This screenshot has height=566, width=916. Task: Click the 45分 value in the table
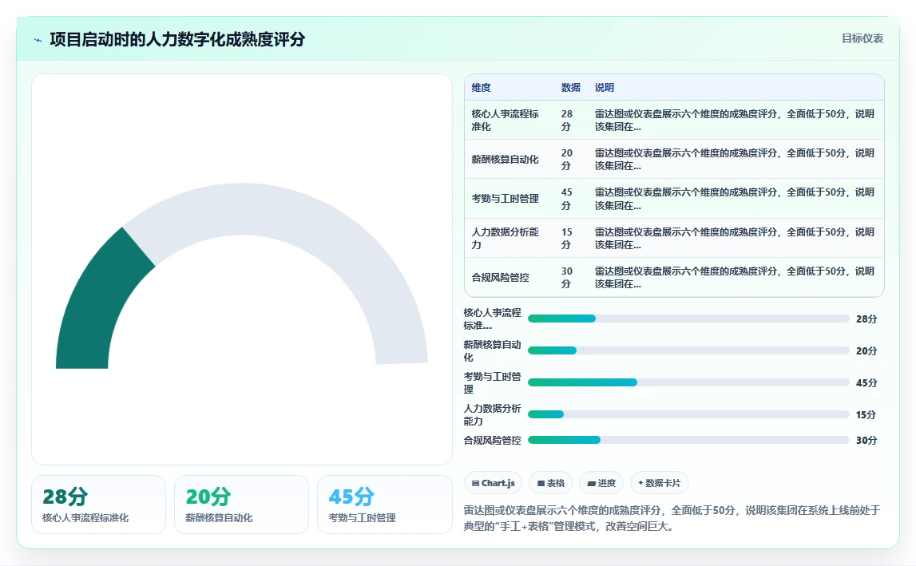(x=567, y=199)
